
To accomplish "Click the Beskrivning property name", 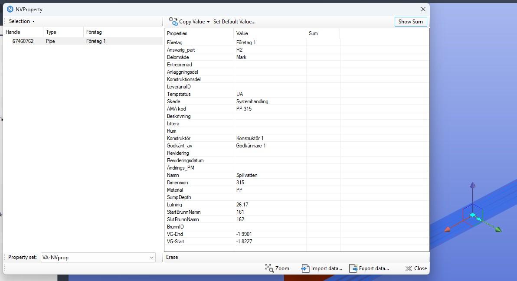I will (x=179, y=116).
